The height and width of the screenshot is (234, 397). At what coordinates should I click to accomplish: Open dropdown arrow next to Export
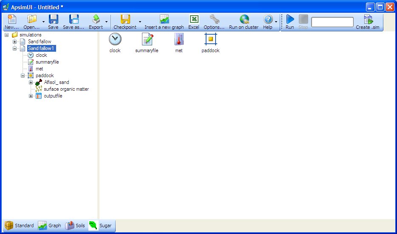point(106,22)
